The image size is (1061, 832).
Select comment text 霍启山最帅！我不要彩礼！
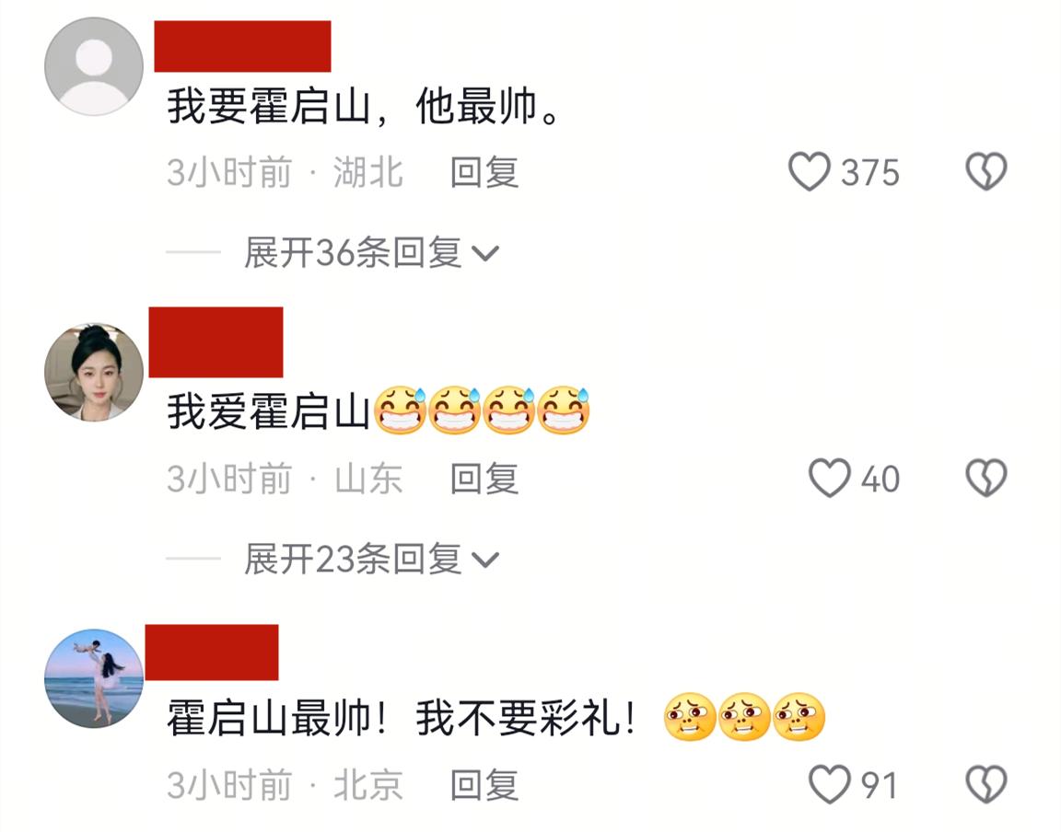click(402, 718)
